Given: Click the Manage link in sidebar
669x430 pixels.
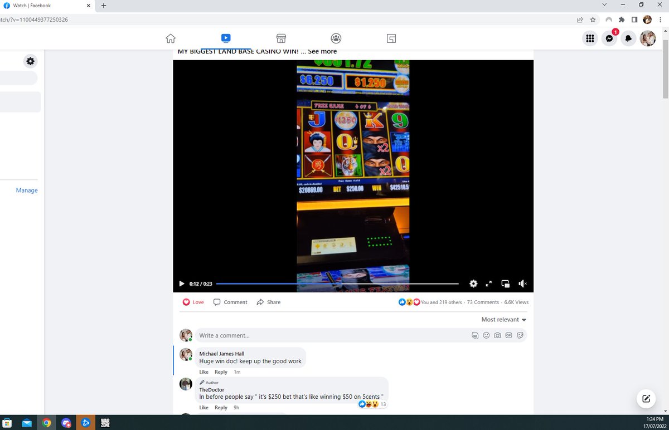Looking at the screenshot, I should 27,190.
